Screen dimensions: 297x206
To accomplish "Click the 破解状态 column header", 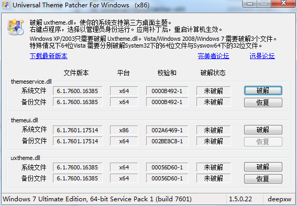I will 213,73.
